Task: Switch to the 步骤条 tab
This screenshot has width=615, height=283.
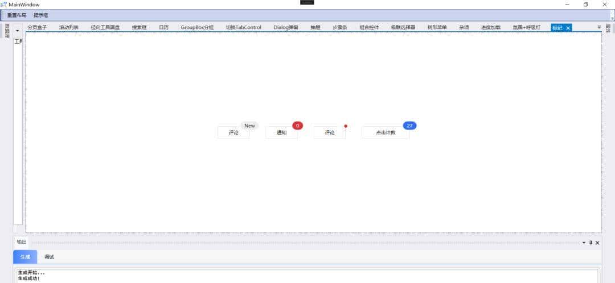Action: click(x=339, y=27)
